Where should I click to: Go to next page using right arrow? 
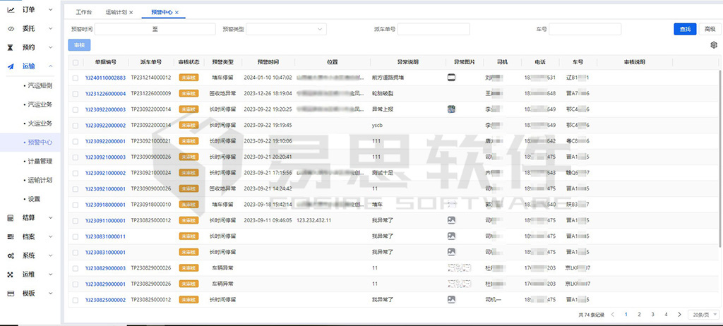(x=679, y=314)
